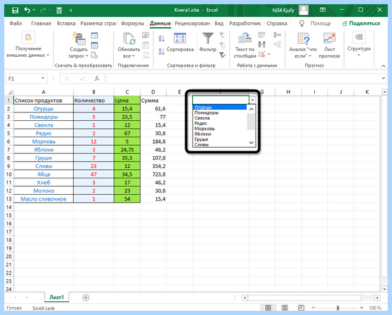Switch to Page Layout view icon
392x315 pixels.
point(285,308)
